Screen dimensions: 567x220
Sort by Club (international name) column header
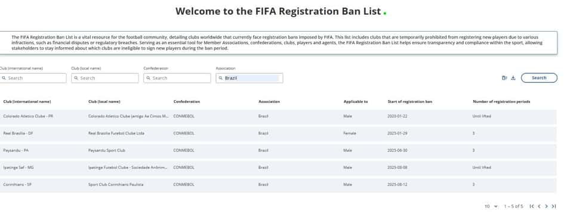pyautogui.click(x=27, y=102)
